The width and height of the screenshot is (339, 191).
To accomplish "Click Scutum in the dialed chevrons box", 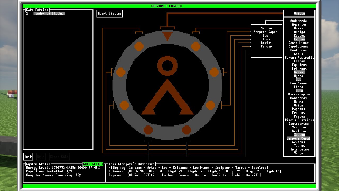I will coord(266,28).
